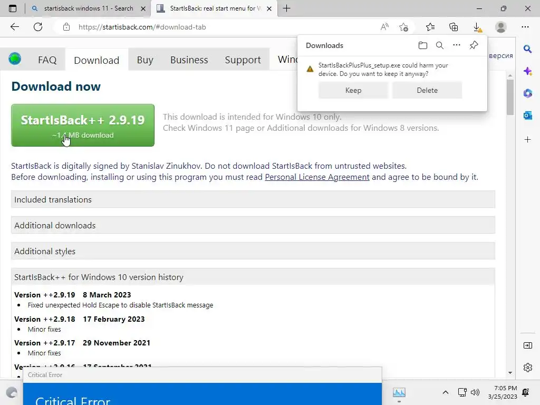Open the Favorites list icon
Screen dimensions: 540x405
click(x=430, y=27)
